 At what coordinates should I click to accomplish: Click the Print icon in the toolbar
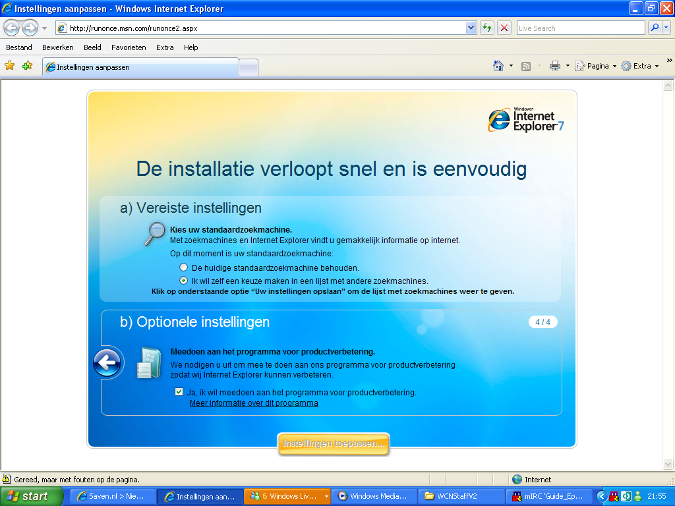coord(555,66)
